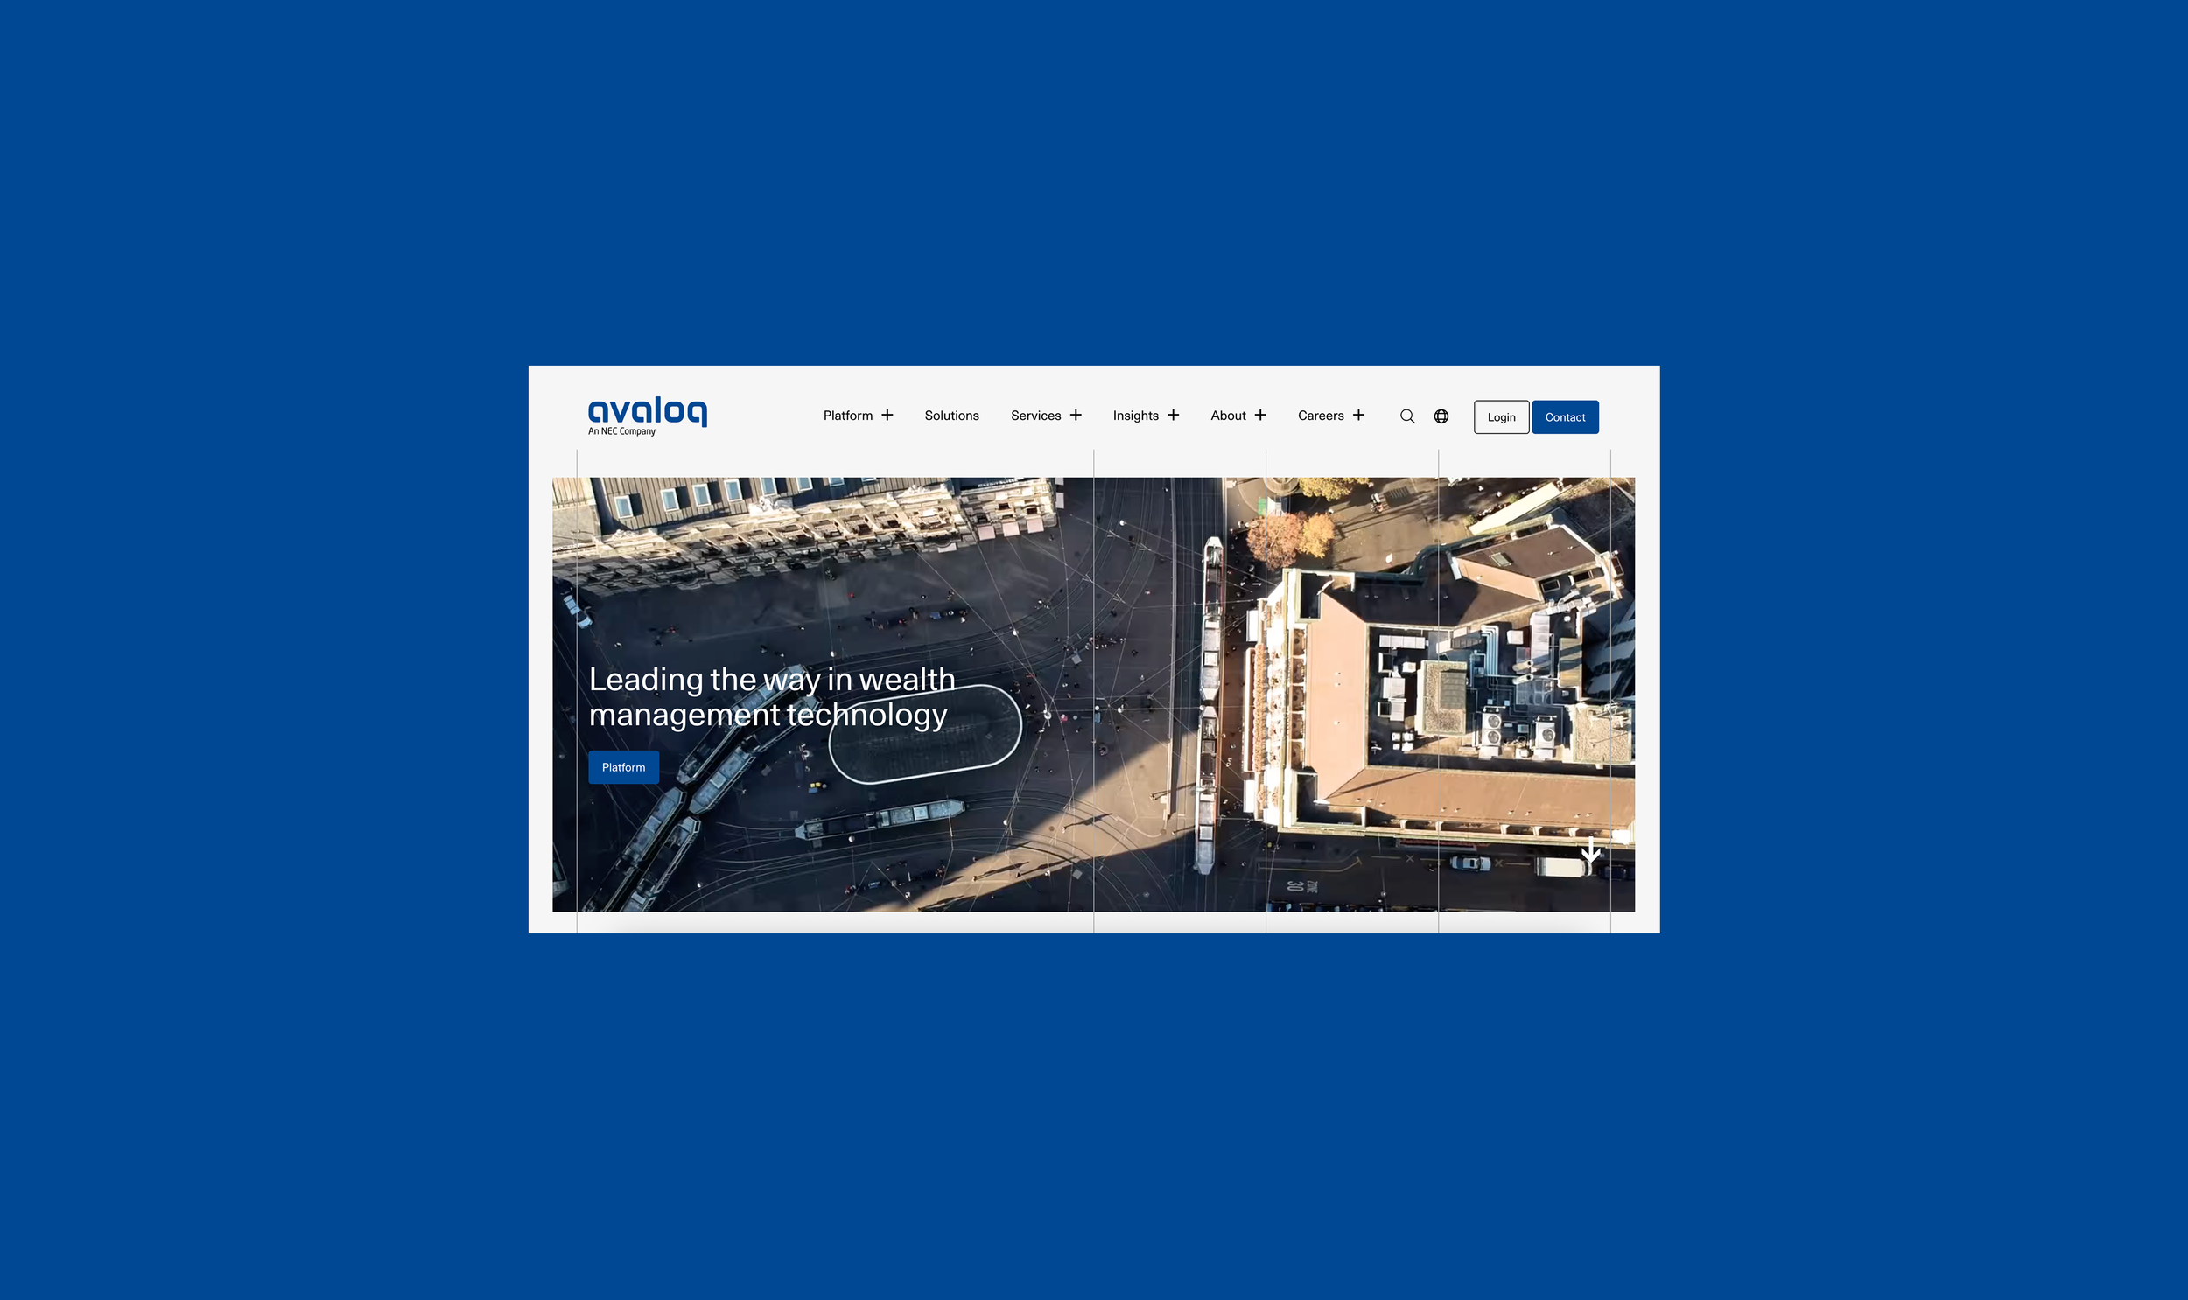Click the scroll-down arrow on hero
The width and height of the screenshot is (2188, 1300).
[1590, 850]
